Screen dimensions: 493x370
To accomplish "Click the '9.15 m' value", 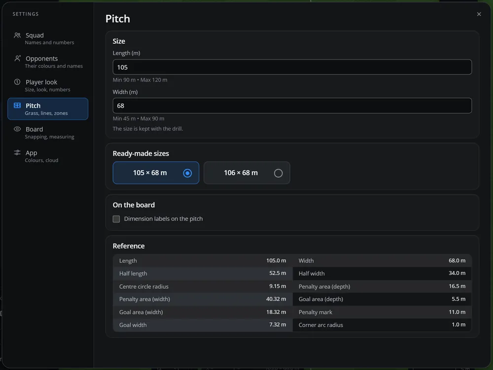I will pos(278,286).
